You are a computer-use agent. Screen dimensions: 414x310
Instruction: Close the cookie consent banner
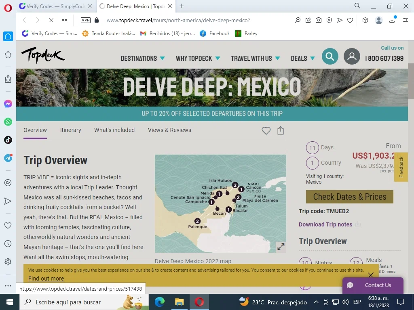pos(370,275)
